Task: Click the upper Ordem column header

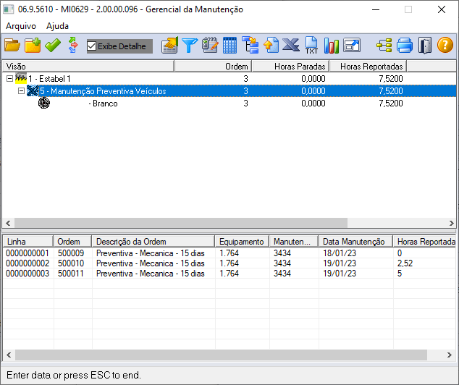Action: click(x=213, y=67)
